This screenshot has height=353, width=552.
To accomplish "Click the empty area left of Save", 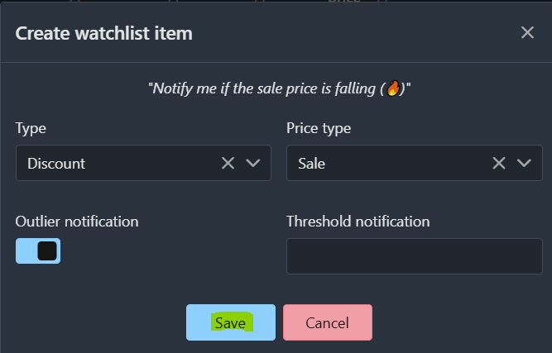I will tap(99, 322).
